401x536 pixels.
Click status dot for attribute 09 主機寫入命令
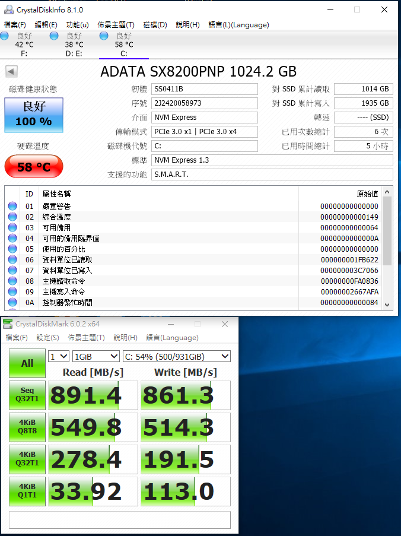pyautogui.click(x=12, y=291)
